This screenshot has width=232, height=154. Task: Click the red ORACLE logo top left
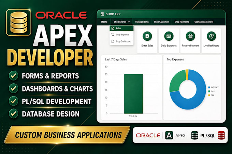(61, 15)
